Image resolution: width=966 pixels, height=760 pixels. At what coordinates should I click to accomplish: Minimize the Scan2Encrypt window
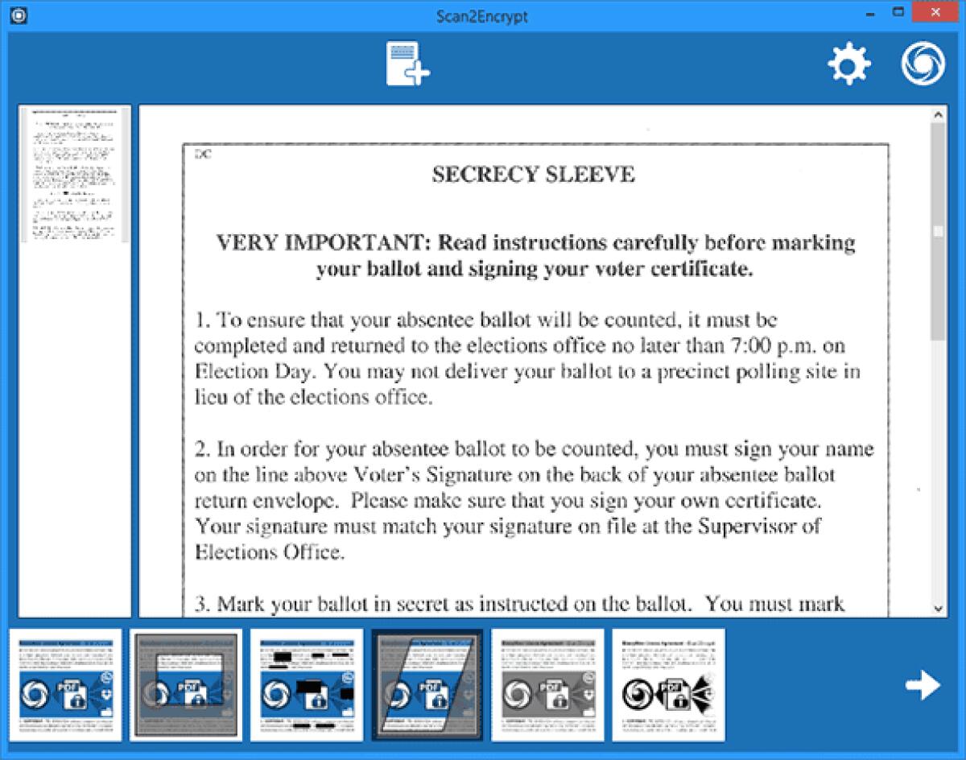870,12
